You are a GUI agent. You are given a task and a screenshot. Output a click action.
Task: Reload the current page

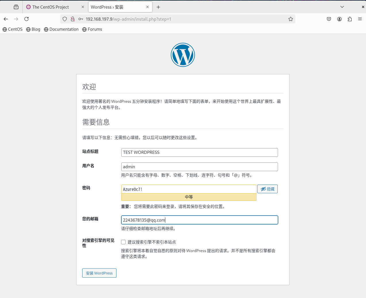click(26, 19)
